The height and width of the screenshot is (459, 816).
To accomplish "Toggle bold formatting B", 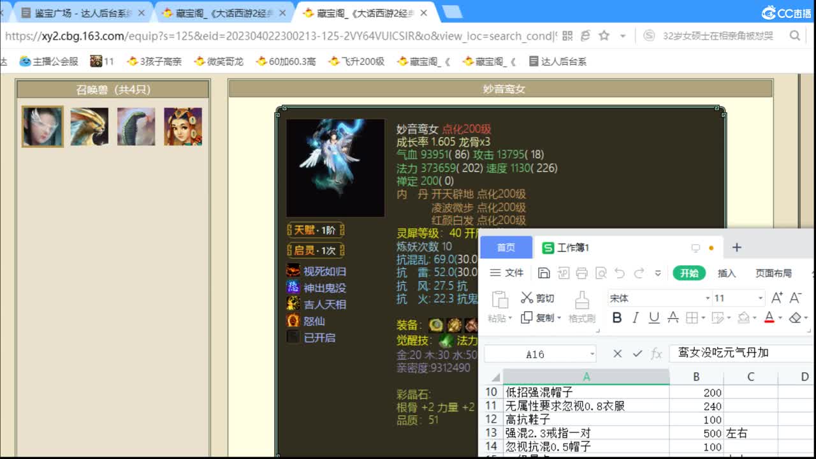I will (x=616, y=317).
